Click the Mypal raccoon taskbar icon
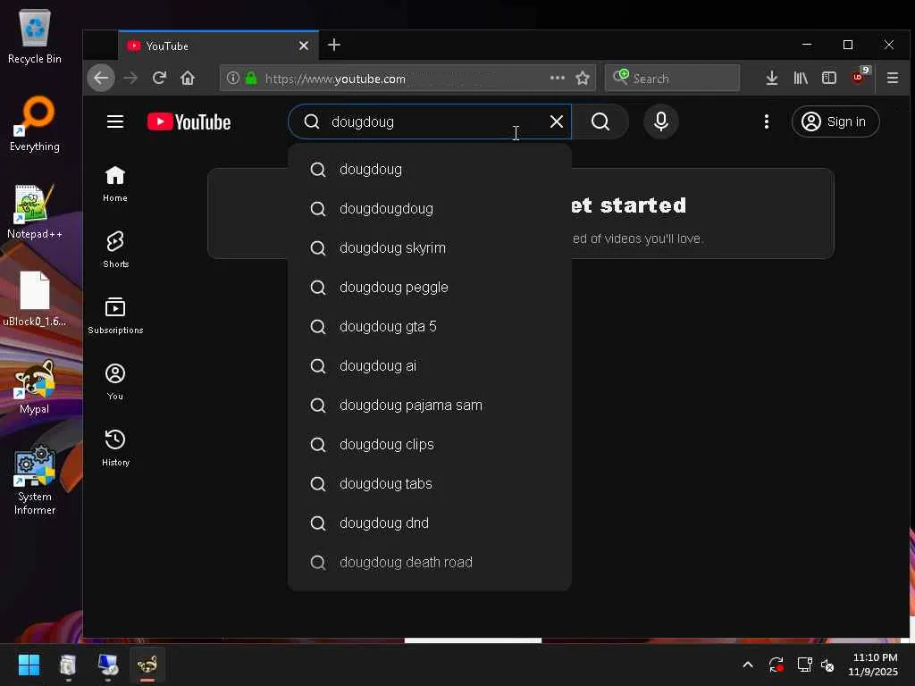The image size is (915, 686). [147, 665]
